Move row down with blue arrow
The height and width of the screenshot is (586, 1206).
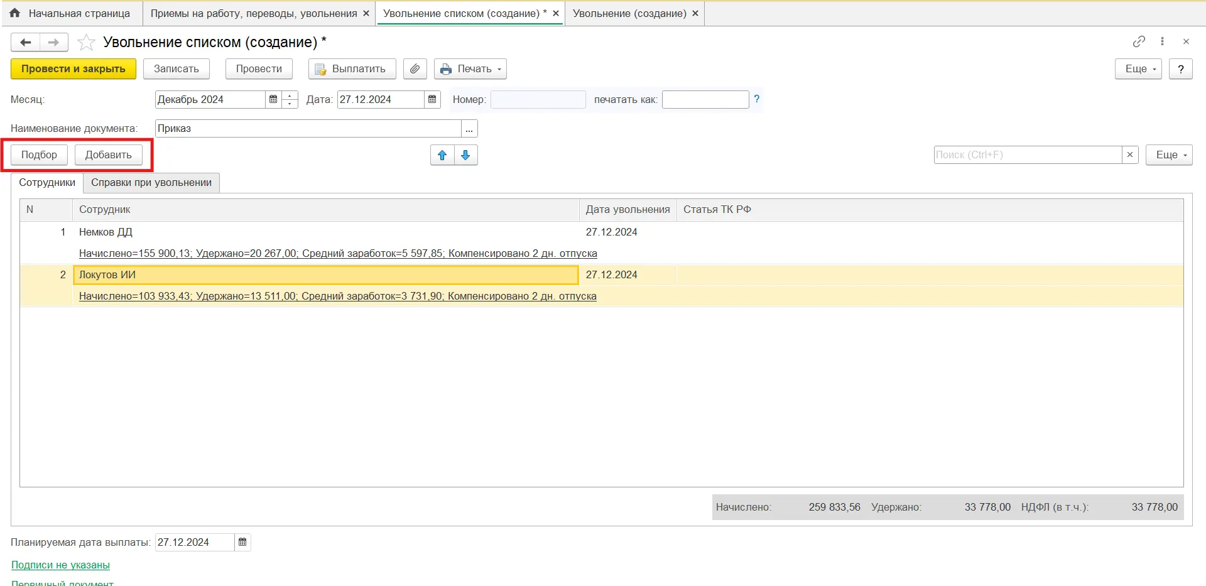(x=465, y=155)
